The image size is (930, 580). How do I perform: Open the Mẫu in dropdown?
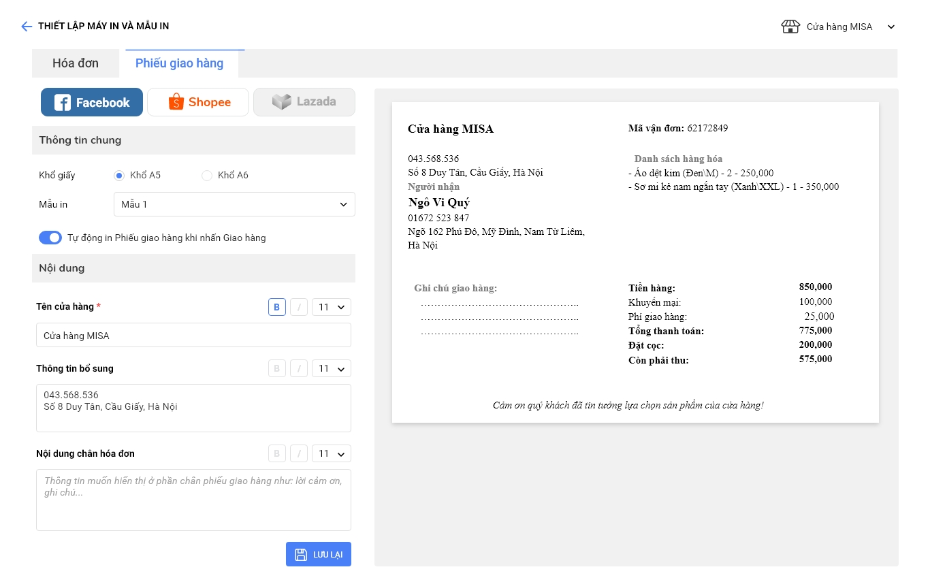coord(234,204)
